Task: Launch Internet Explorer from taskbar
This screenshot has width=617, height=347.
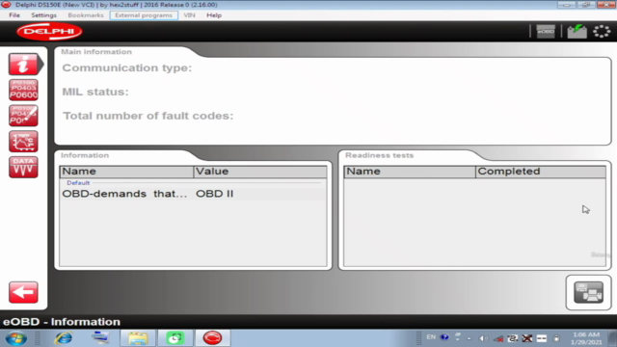Action: pos(64,338)
